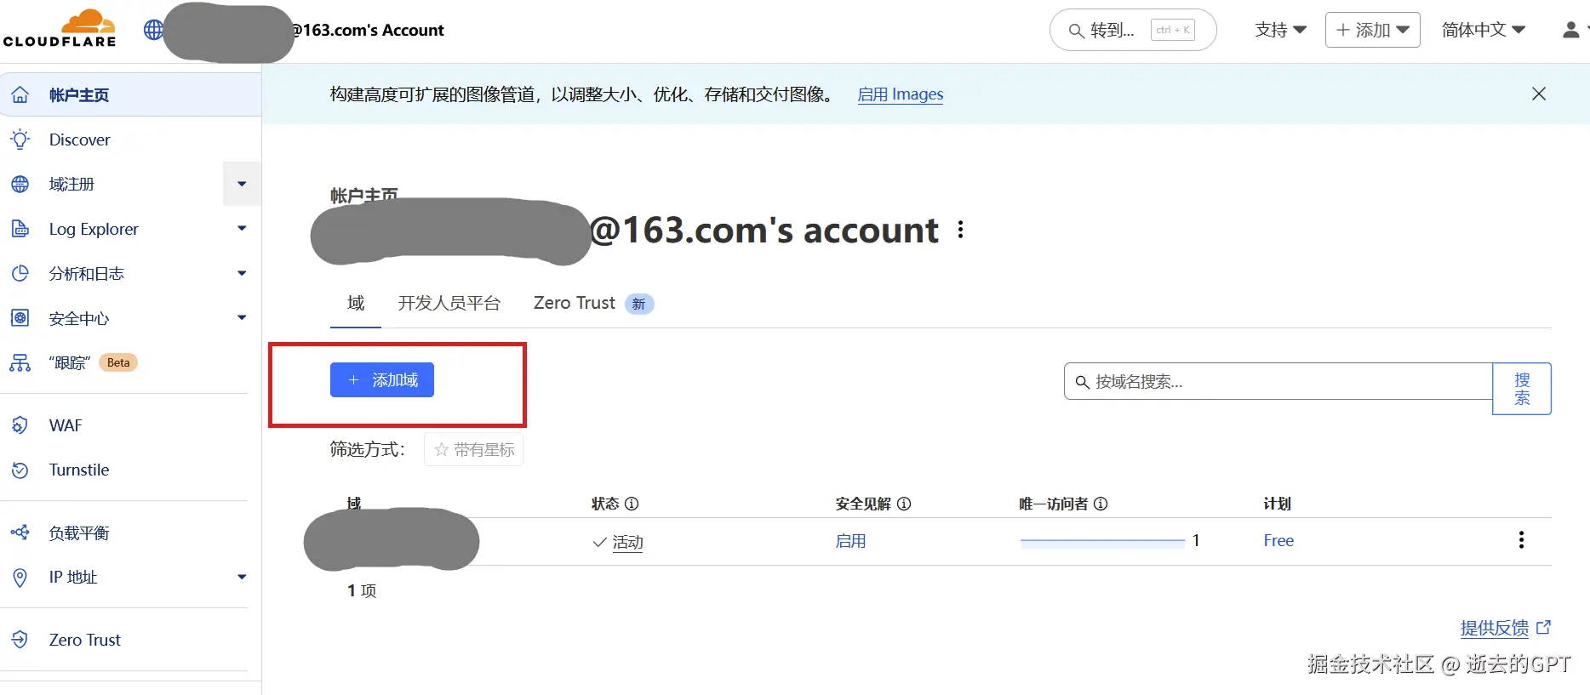This screenshot has height=695, width=1590.
Task: Open the domain row's three-dot actions menu
Action: point(1521,540)
